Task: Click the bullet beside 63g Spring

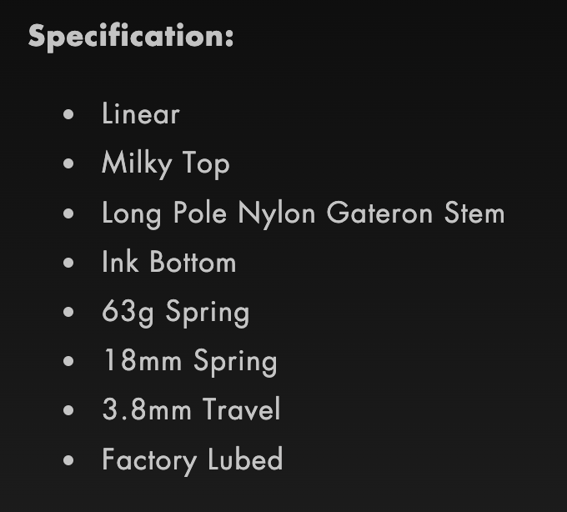Action: (68, 312)
